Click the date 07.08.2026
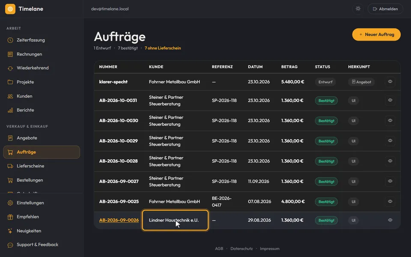 pos(259,202)
